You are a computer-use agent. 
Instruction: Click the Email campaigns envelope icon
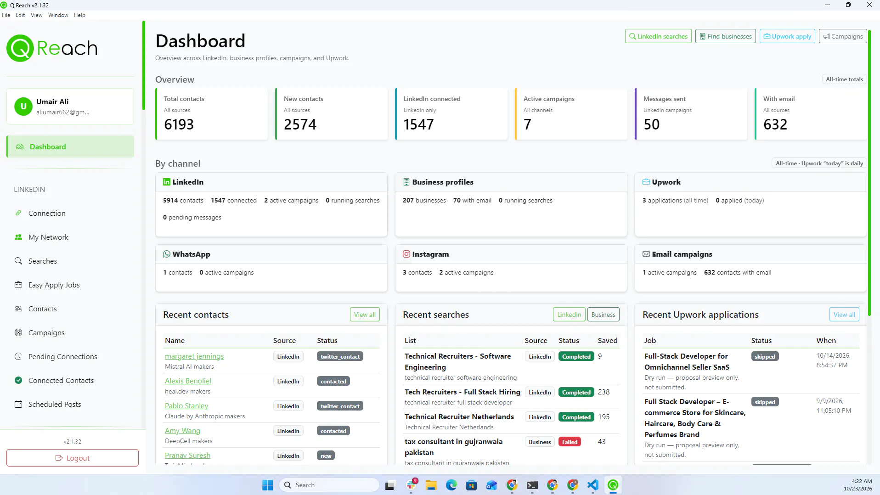coord(646,254)
